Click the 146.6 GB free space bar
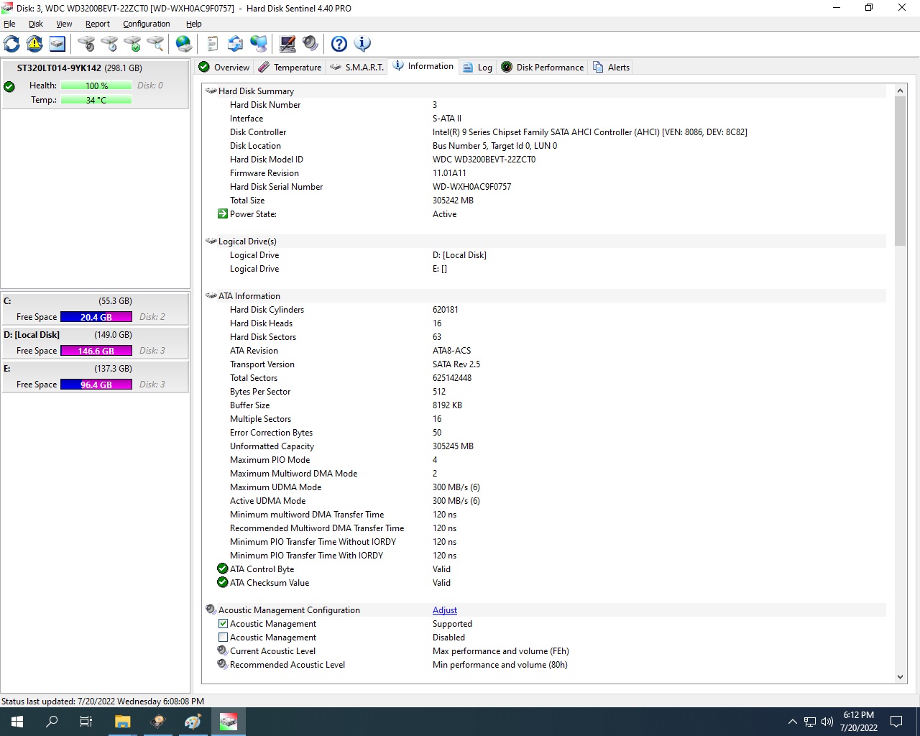Viewport: 920px width, 736px height. point(96,351)
